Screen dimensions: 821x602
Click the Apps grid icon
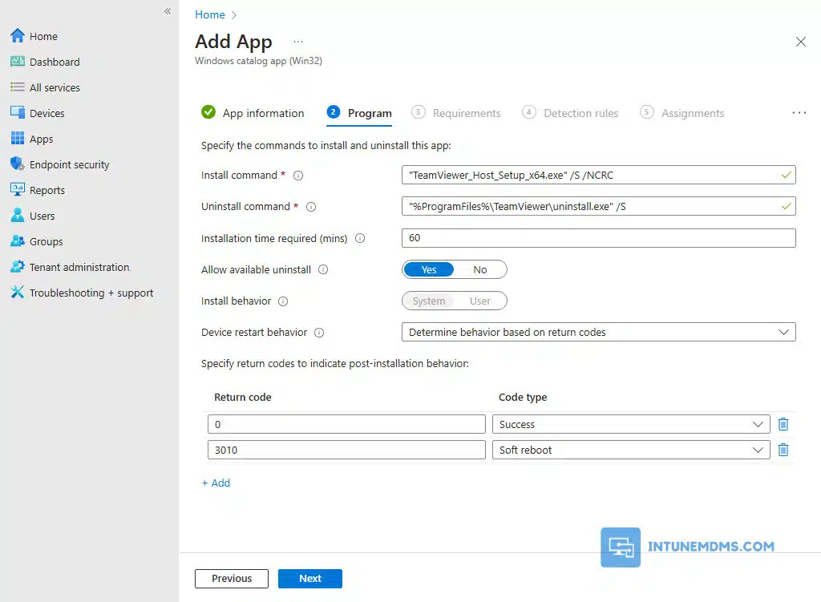tap(18, 138)
